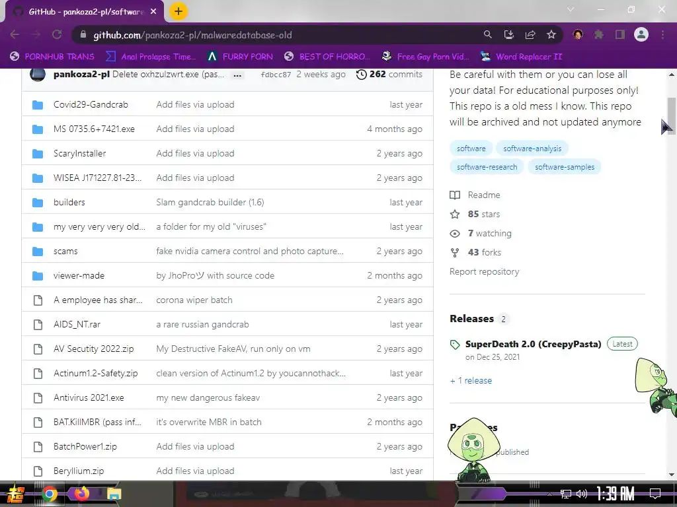Open a new tab with the plus button

179,11
